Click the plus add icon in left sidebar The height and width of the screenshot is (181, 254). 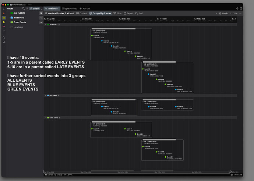pos(4,9)
